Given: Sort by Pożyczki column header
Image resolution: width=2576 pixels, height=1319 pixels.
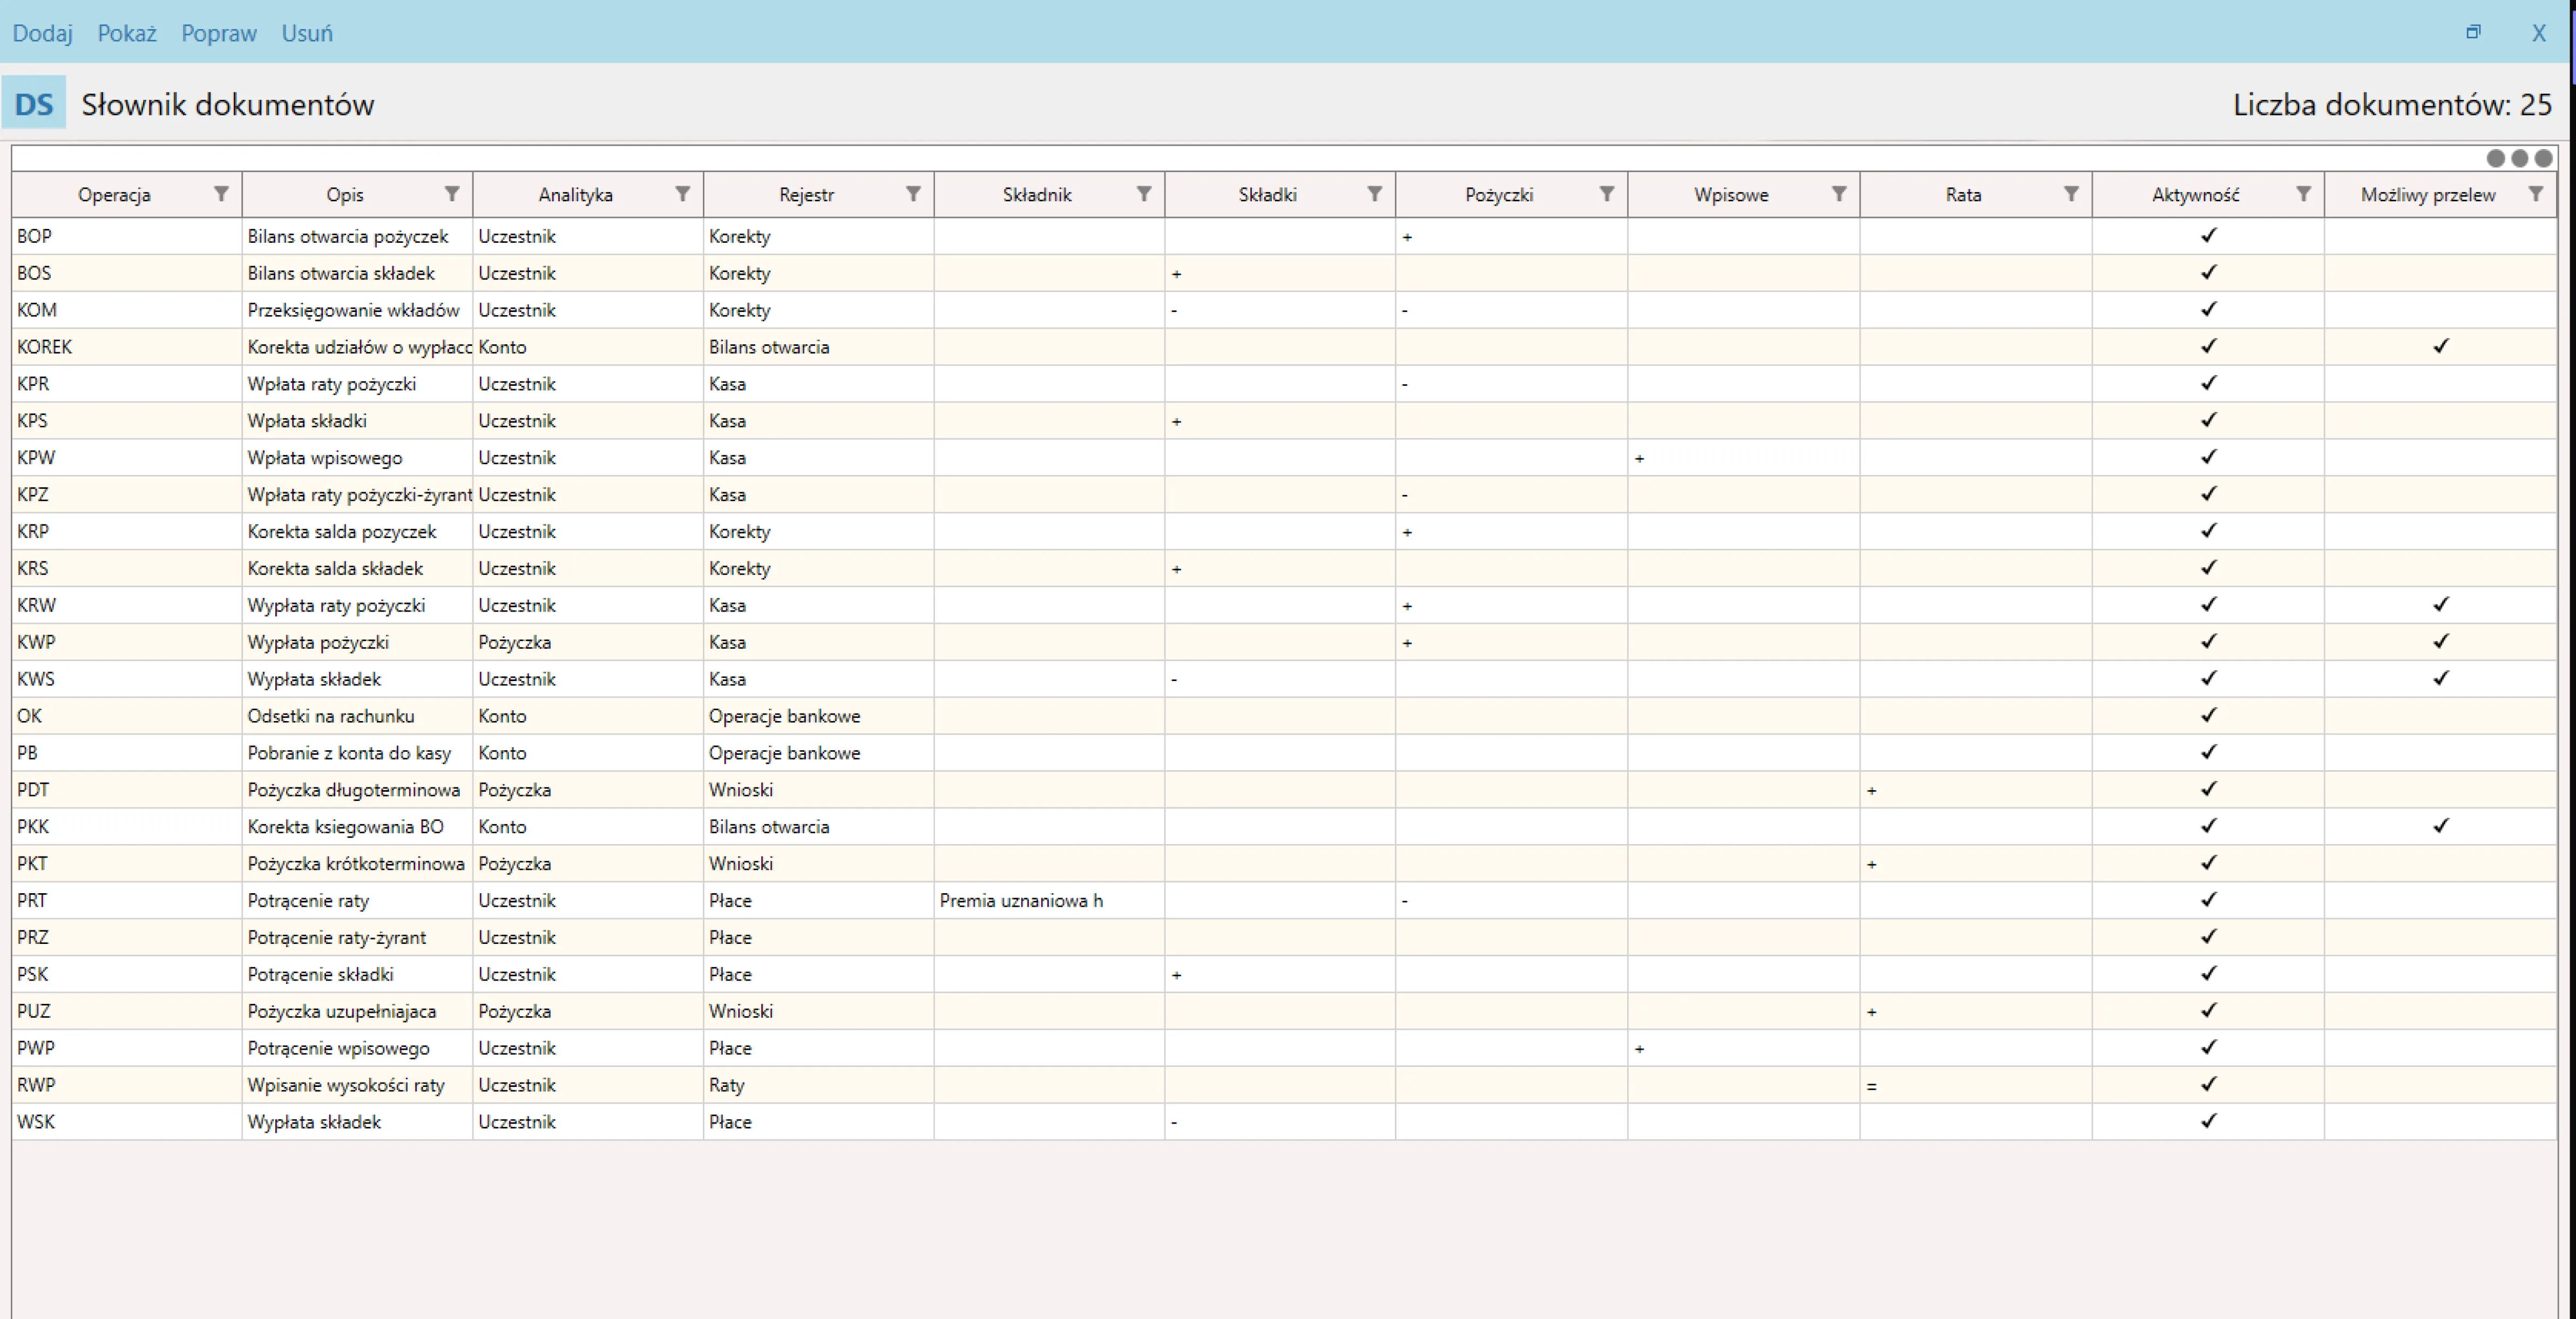Looking at the screenshot, I should coord(1498,195).
